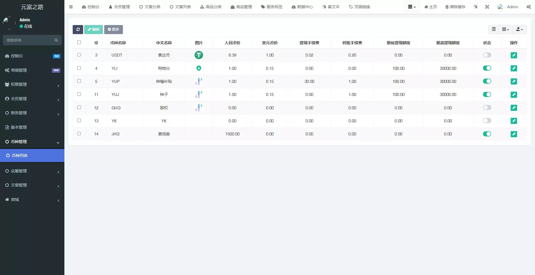Click the edit pencil icon for JHQ row

[514, 134]
